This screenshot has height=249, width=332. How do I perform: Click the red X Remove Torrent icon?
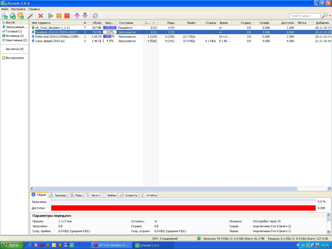pos(41,16)
